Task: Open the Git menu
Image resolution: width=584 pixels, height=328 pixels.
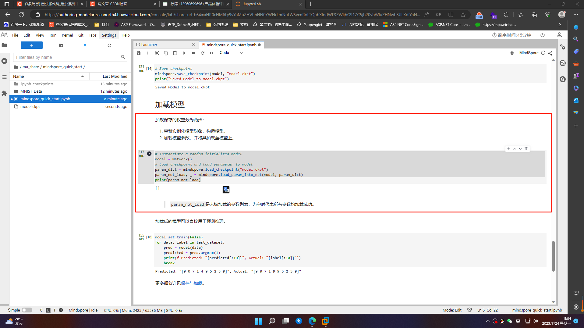Action: [81, 35]
